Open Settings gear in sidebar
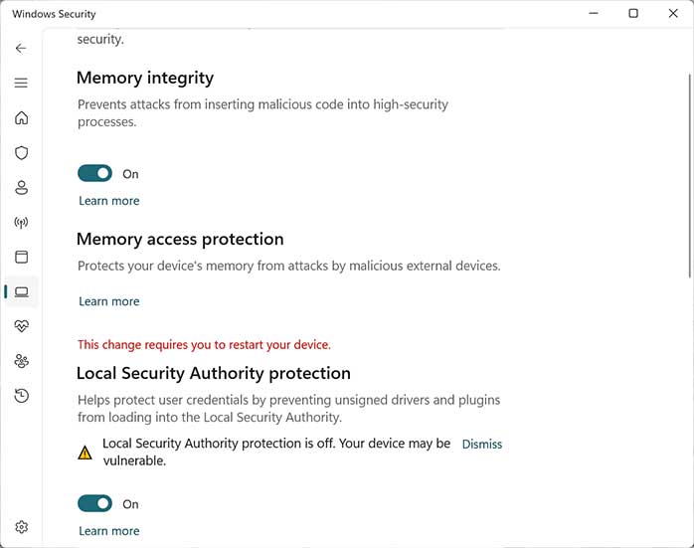Viewport: 694px width, 548px height. [x=21, y=527]
